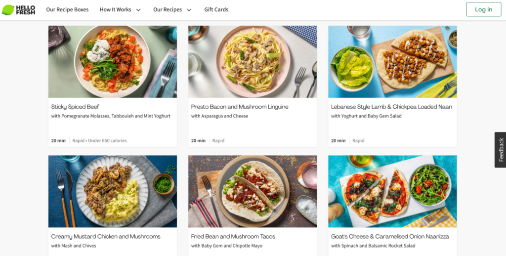Open Presto Bacon and Mushroom Linguine title link
Screen dimensions: 506x256
[240, 107]
